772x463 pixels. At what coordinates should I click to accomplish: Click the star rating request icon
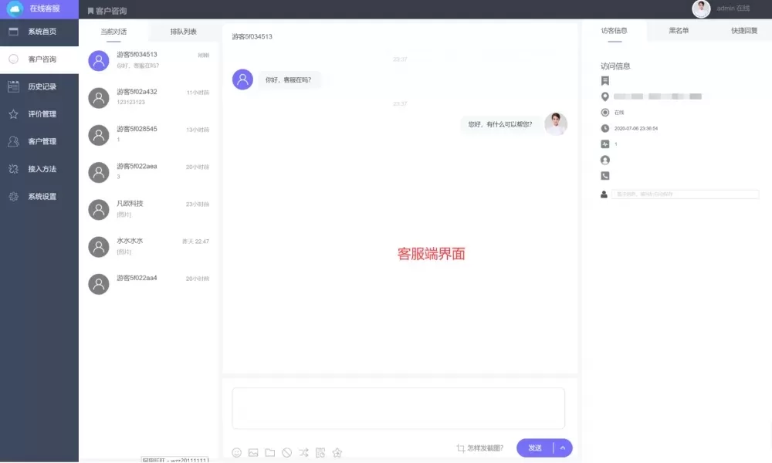(x=337, y=452)
